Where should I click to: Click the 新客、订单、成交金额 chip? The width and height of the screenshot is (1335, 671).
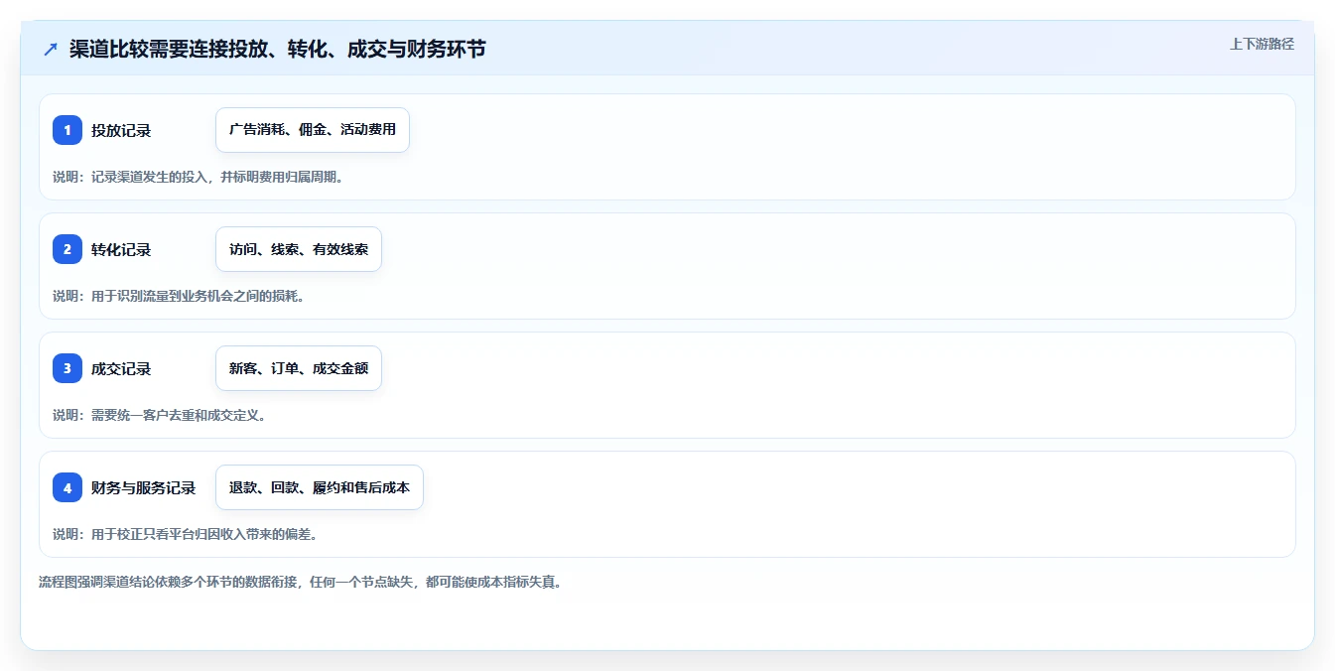click(299, 368)
